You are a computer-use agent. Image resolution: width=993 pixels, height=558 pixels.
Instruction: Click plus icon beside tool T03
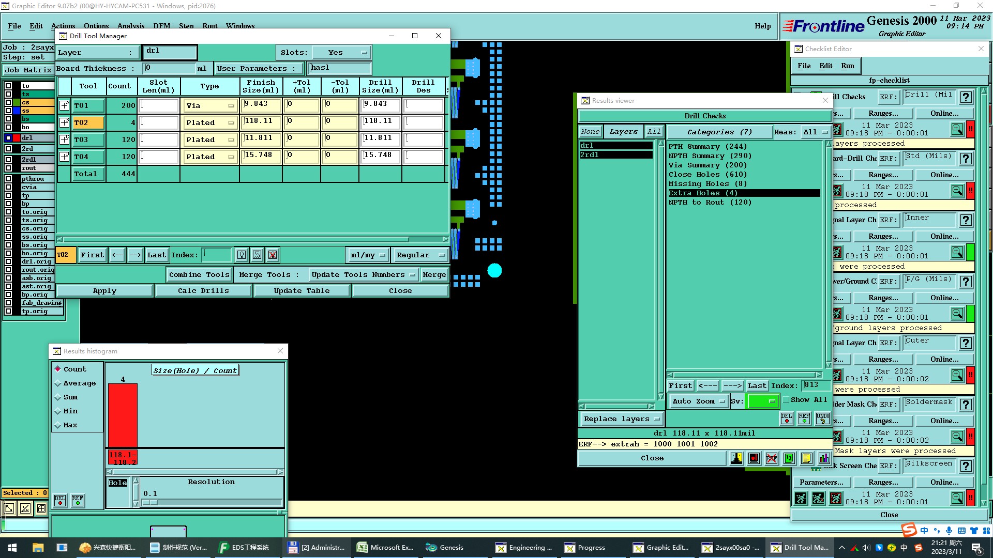point(64,139)
